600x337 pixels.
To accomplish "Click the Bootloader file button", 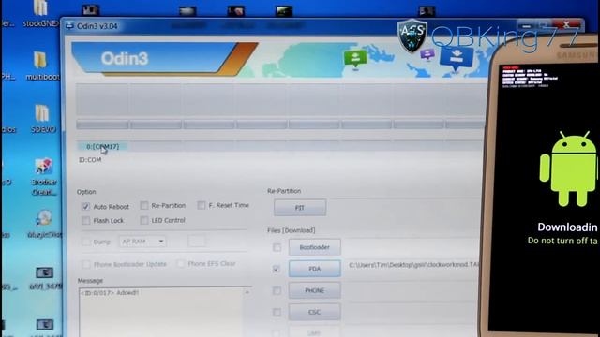I will (315, 247).
